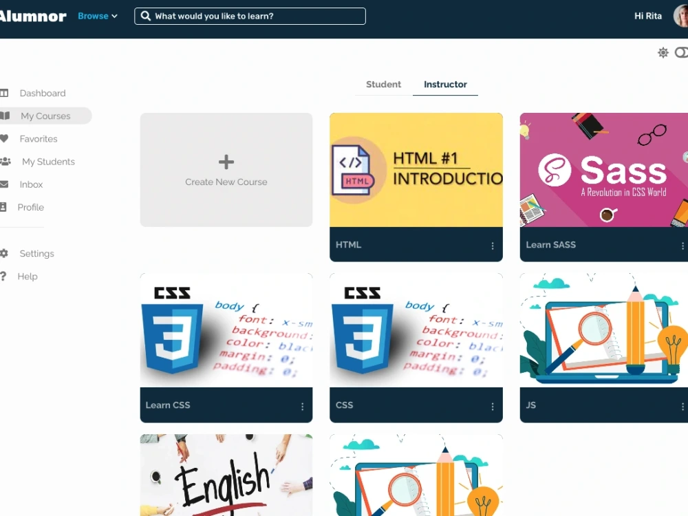
Task: Click the Dashboard sidebar icon
Action: click(x=4, y=93)
